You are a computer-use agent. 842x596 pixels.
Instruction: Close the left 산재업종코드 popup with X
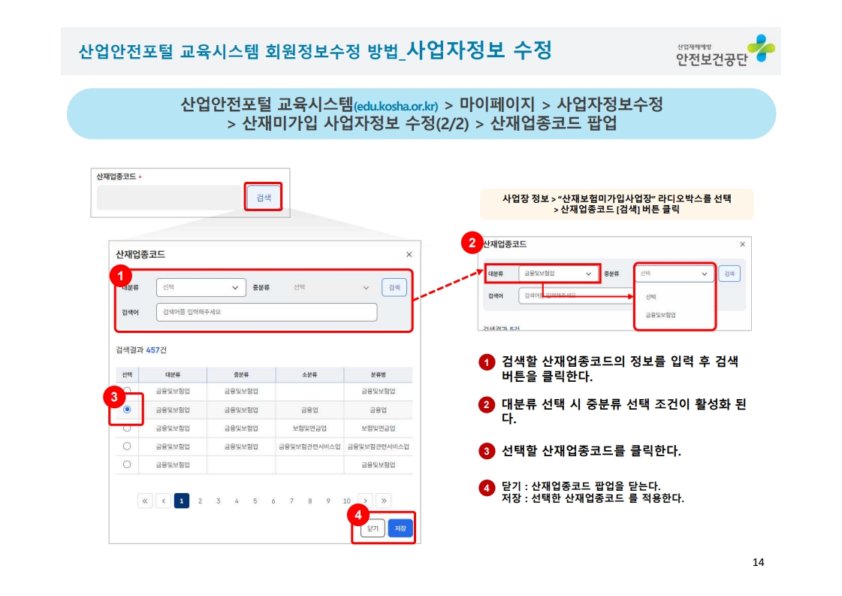[x=409, y=255]
